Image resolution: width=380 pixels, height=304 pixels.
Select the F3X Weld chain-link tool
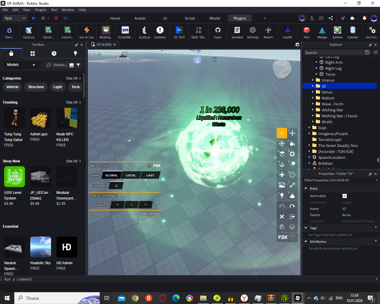[292, 185]
